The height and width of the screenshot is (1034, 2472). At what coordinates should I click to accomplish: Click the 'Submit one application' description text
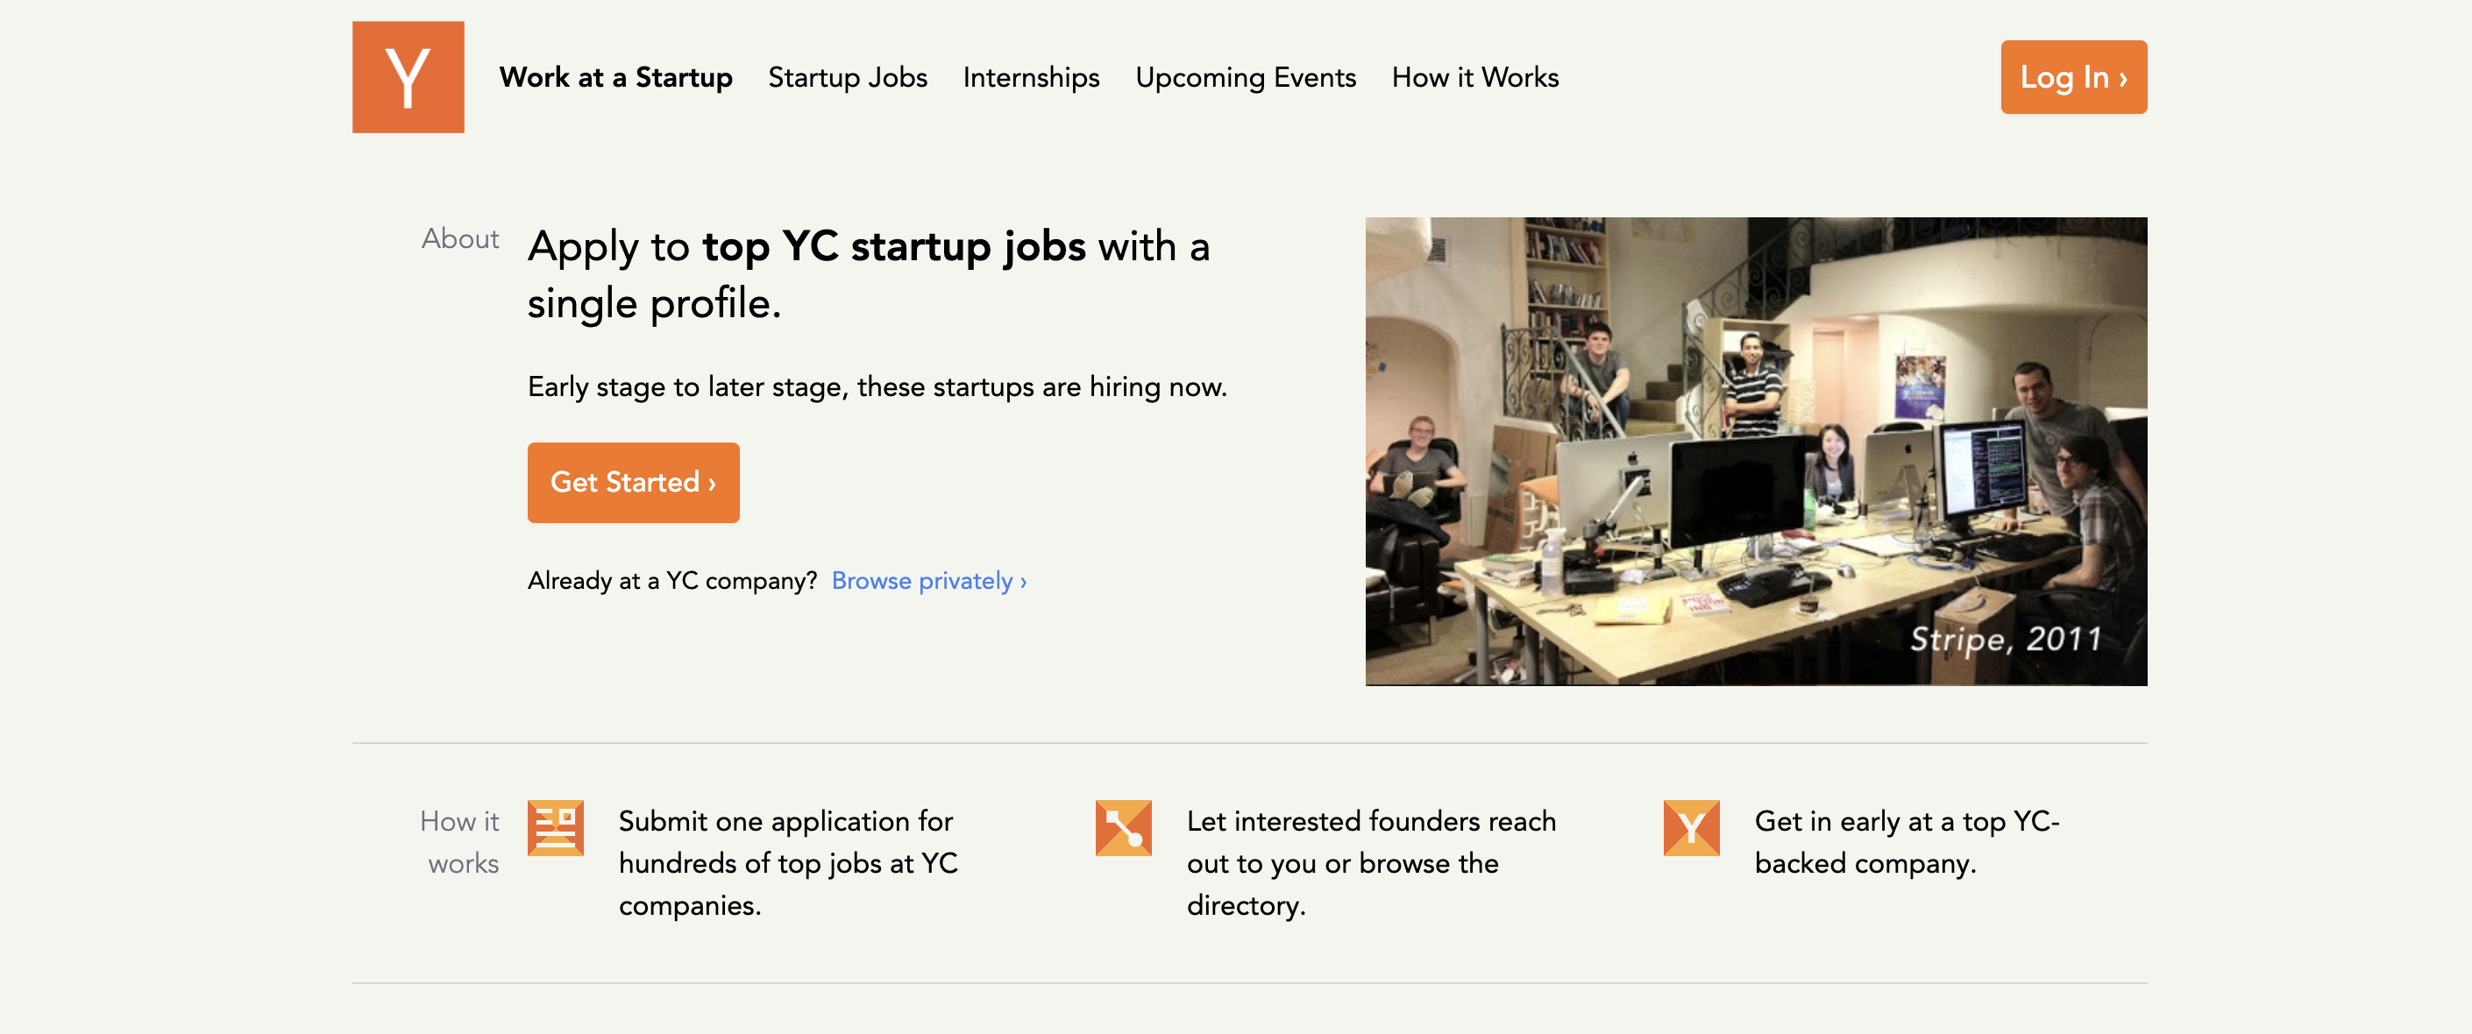click(x=787, y=862)
